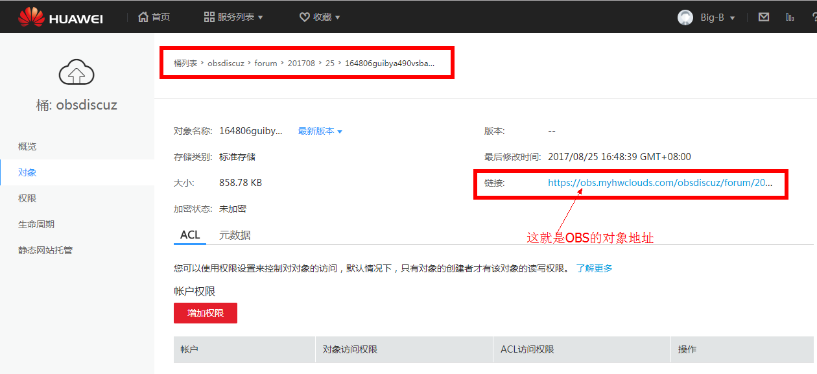Click the heart icon beside 收藏
Image resolution: width=817 pixels, height=374 pixels.
click(304, 17)
